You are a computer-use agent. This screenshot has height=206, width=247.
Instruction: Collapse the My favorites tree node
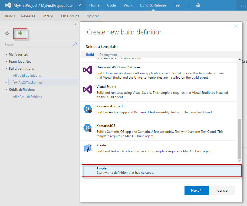(x=6, y=54)
